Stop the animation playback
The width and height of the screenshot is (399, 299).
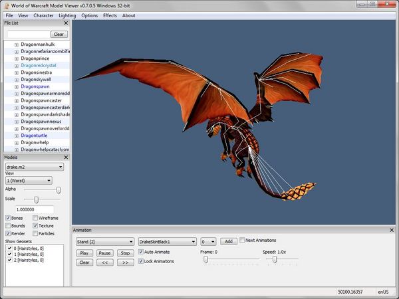tap(125, 253)
